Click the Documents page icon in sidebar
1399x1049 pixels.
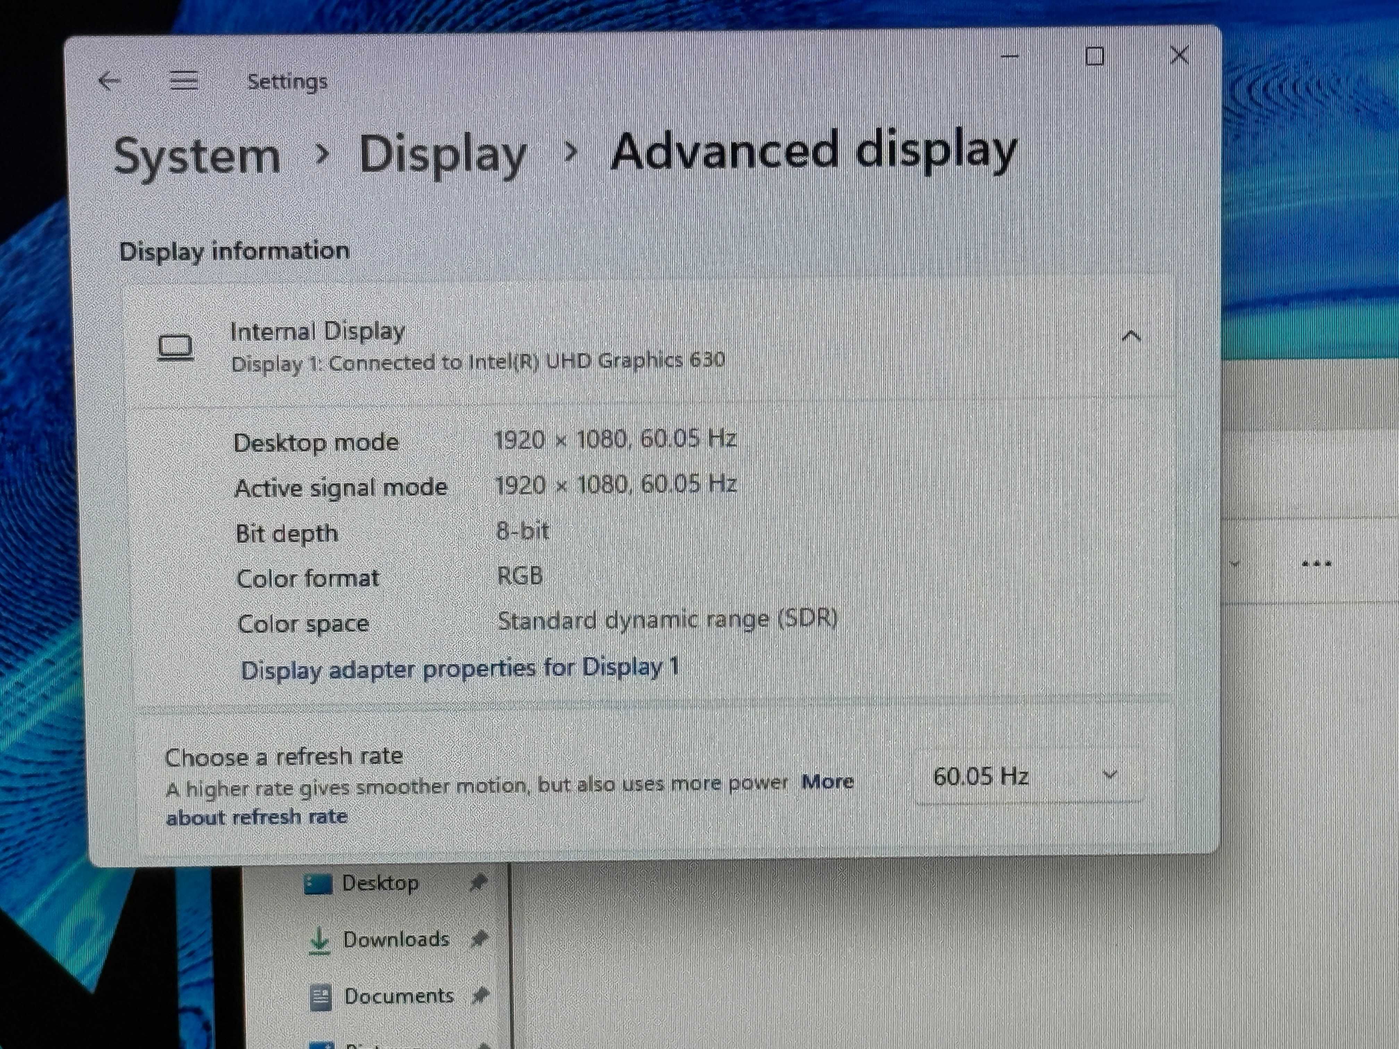click(x=321, y=997)
